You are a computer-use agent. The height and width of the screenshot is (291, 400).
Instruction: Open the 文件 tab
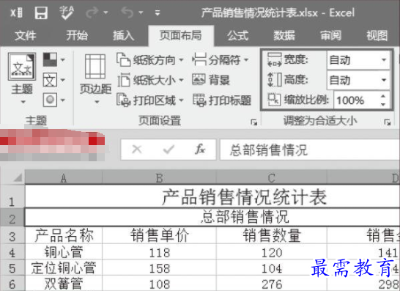click(x=25, y=35)
